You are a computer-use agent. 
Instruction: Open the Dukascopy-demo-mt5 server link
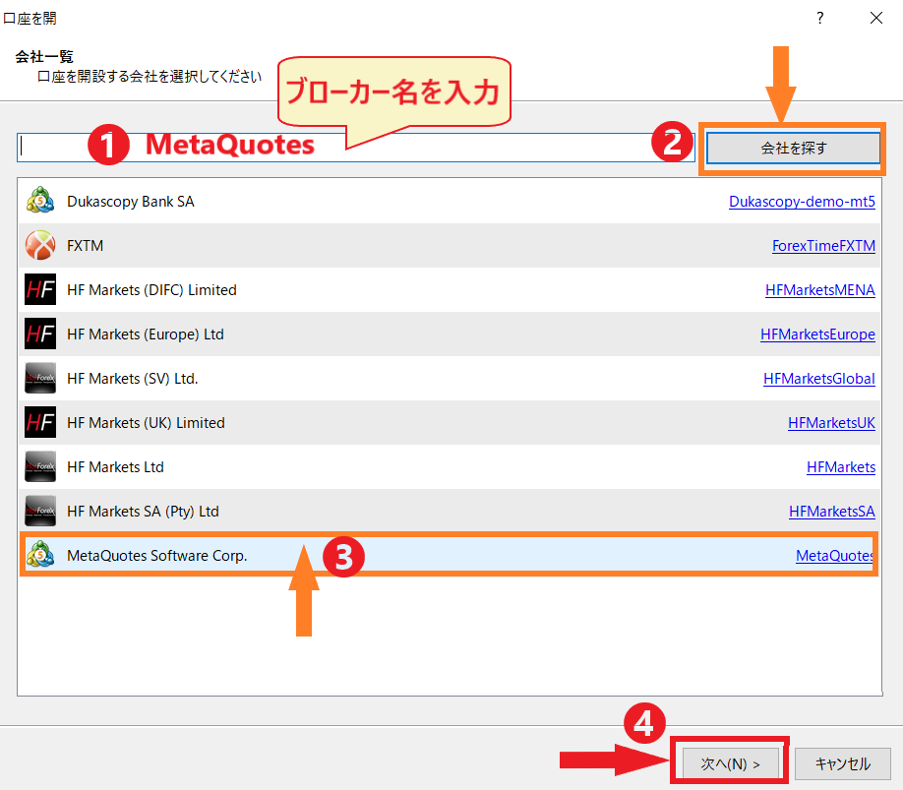pos(802,202)
